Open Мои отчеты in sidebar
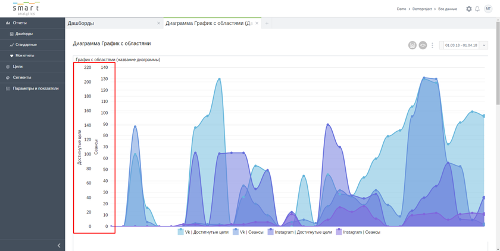The width and height of the screenshot is (500, 251). tap(24, 55)
